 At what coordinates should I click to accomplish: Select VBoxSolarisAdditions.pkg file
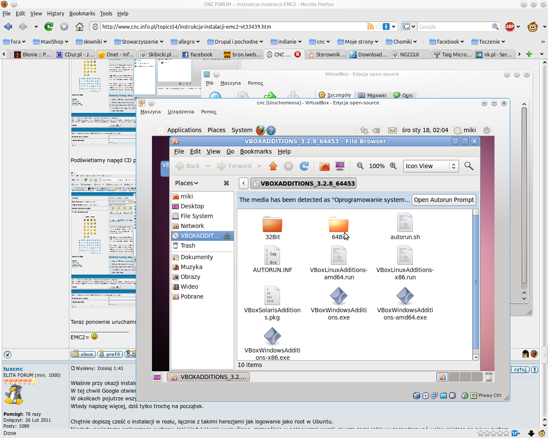click(272, 304)
